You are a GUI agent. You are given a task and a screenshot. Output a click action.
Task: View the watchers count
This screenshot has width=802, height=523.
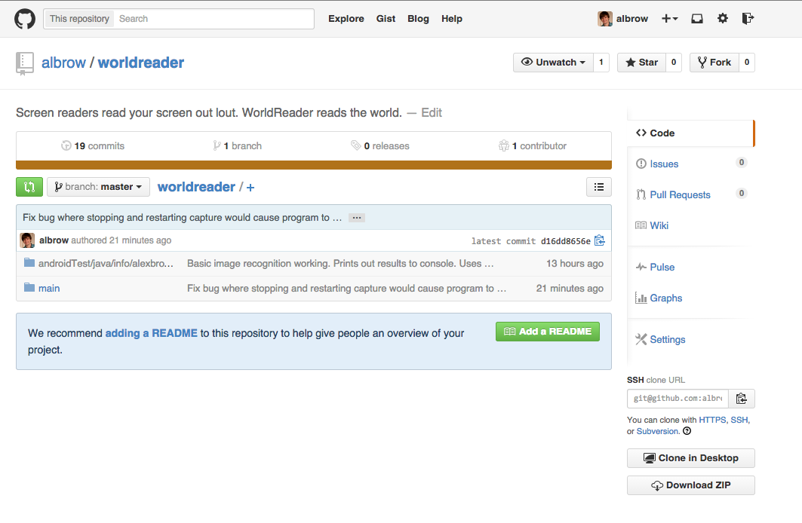coord(601,63)
